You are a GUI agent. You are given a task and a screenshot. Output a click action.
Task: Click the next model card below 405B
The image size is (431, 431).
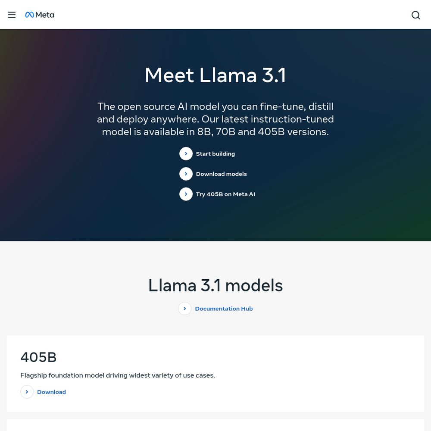pos(215,425)
